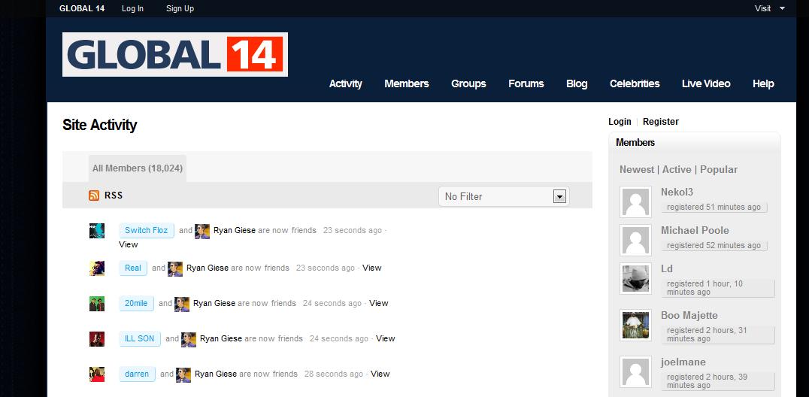Click the Members sidebar panel heading

tap(635, 143)
